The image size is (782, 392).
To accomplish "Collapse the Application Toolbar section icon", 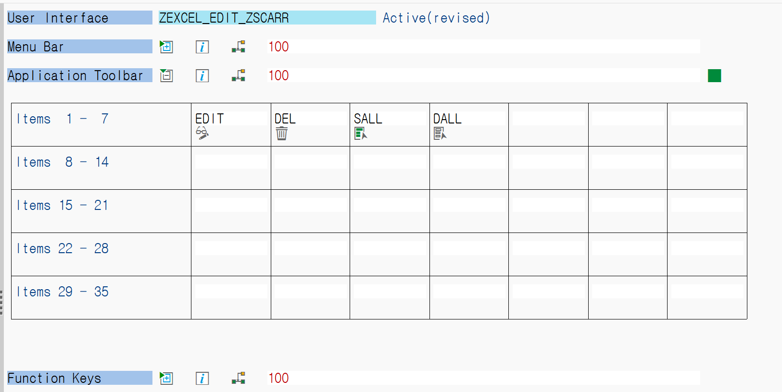I will coord(166,75).
